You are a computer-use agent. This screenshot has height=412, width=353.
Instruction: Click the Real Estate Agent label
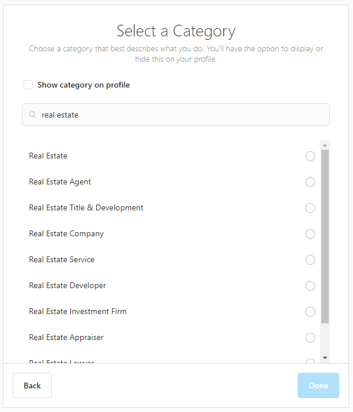point(60,182)
